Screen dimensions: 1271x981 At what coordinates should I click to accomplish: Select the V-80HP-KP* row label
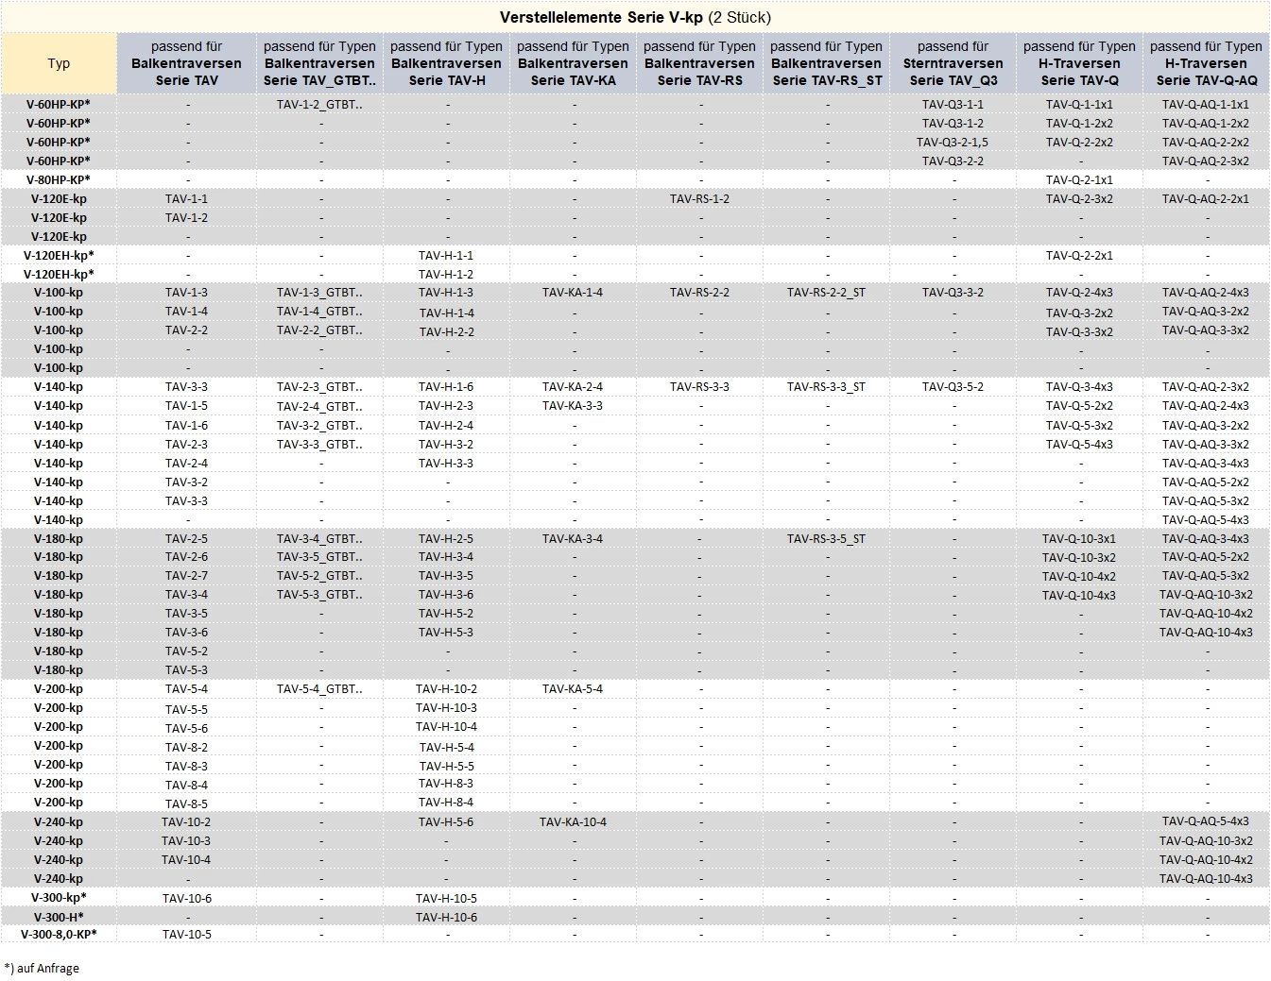click(x=59, y=179)
